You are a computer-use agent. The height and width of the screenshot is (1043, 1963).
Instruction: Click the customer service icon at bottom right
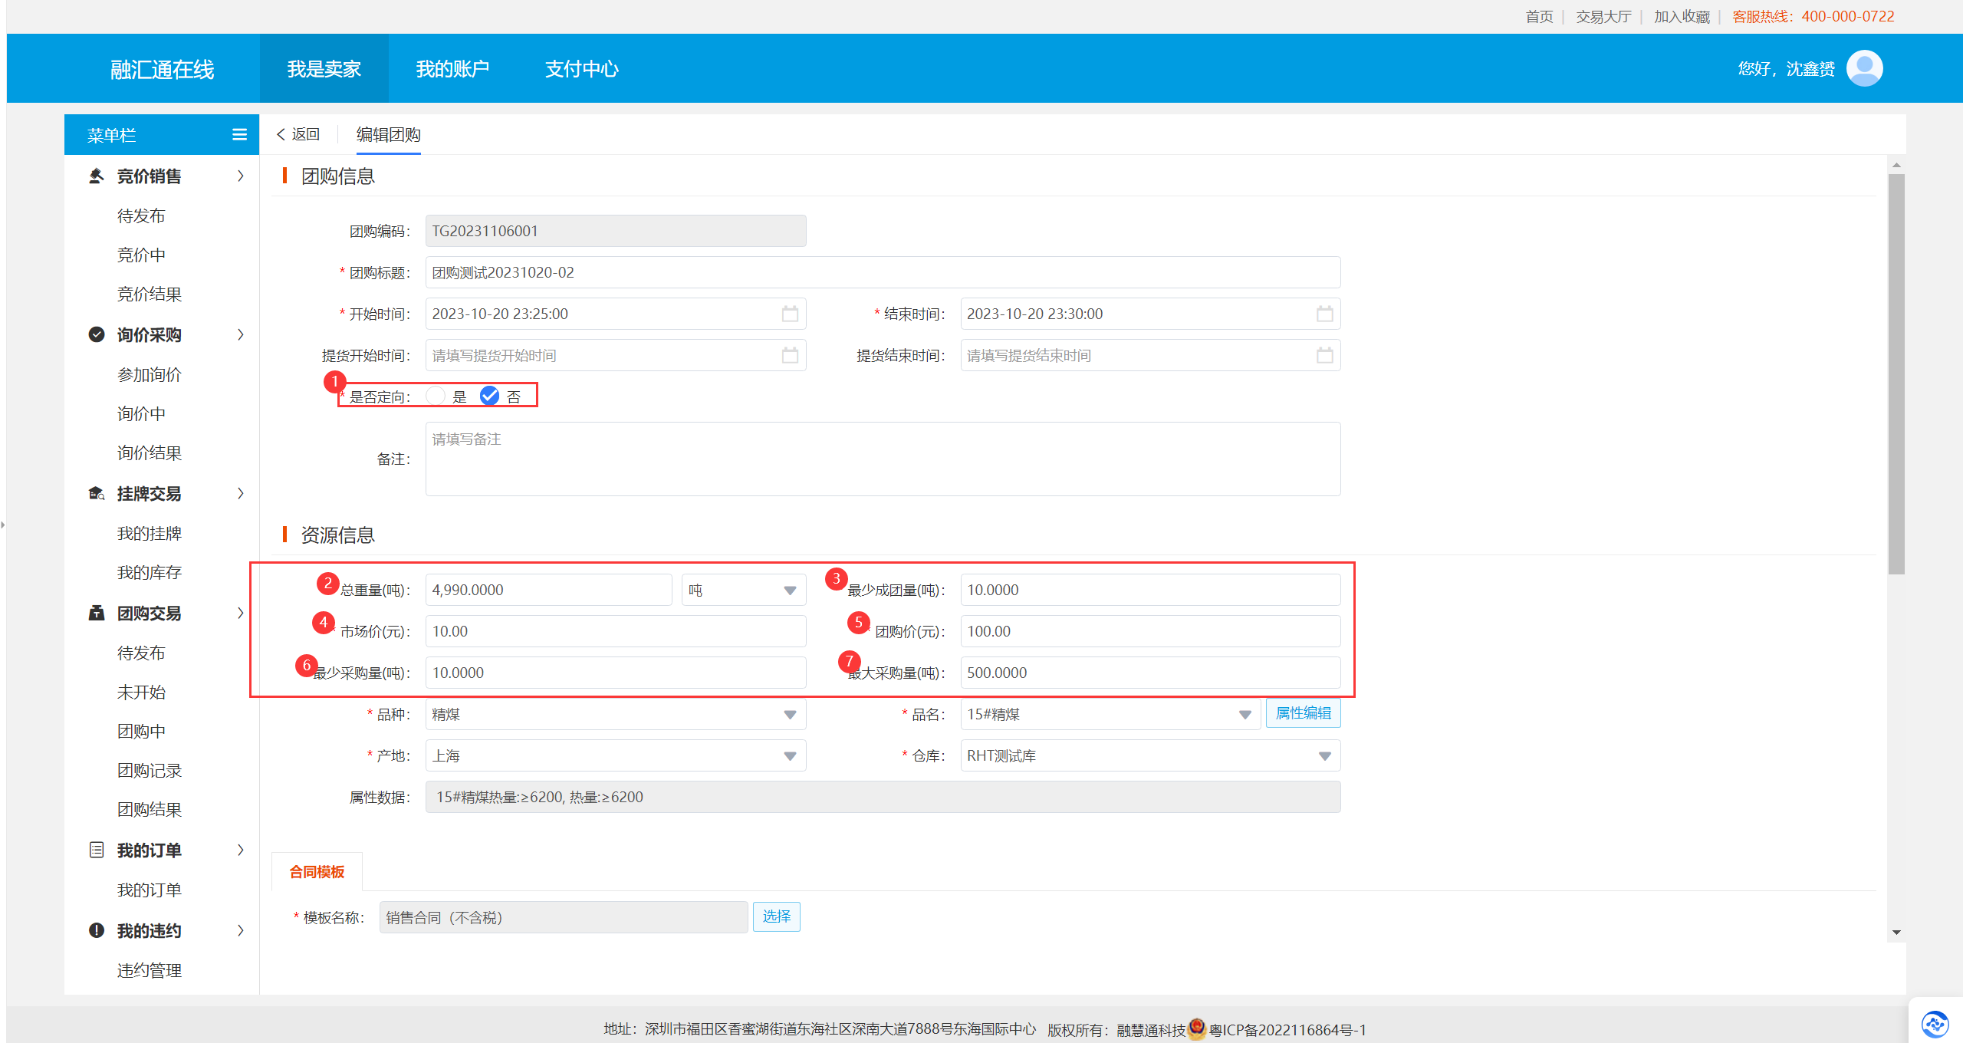point(1935,1023)
